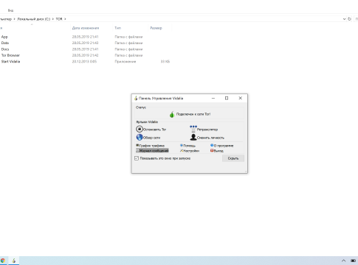Image resolution: width=358 pixels, height=265 pixels.
Task: Sort by the Тип column header
Action: pos(117,28)
